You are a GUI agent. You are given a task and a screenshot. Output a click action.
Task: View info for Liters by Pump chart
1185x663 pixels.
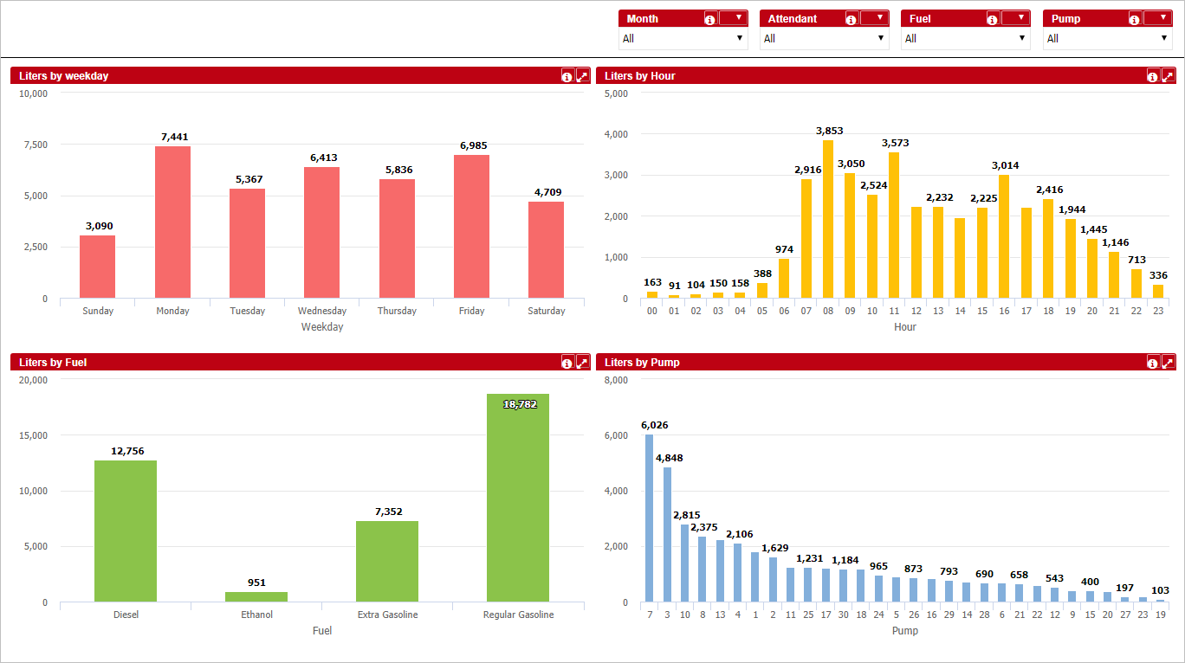pos(1153,363)
